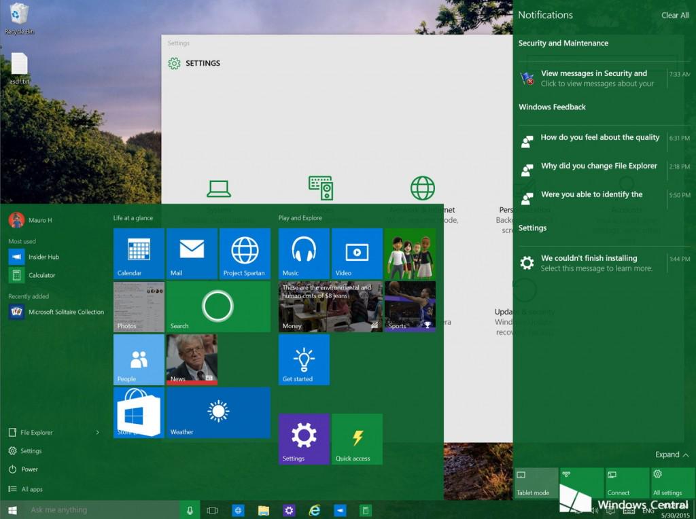Click the Cortana microphone icon
The height and width of the screenshot is (519, 696).
pyautogui.click(x=190, y=511)
